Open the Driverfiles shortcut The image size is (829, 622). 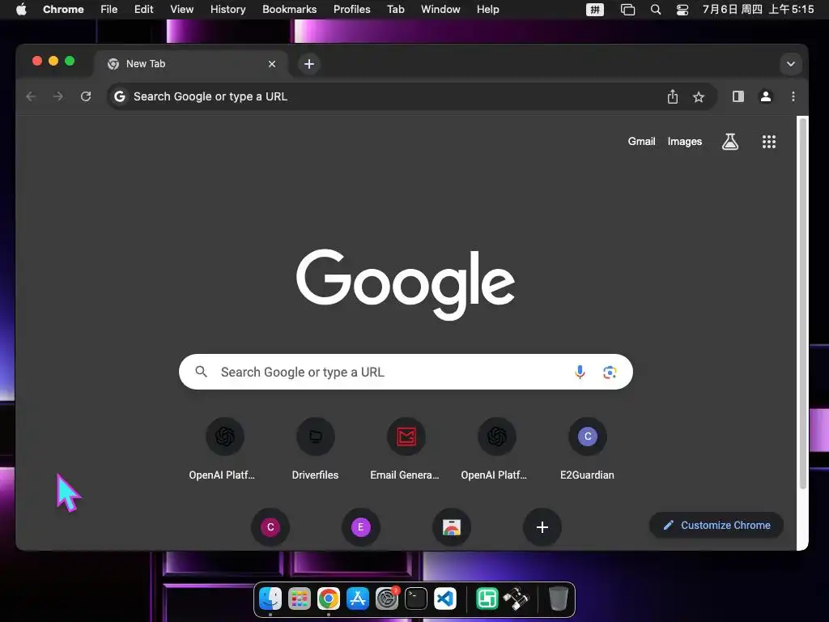pos(315,447)
